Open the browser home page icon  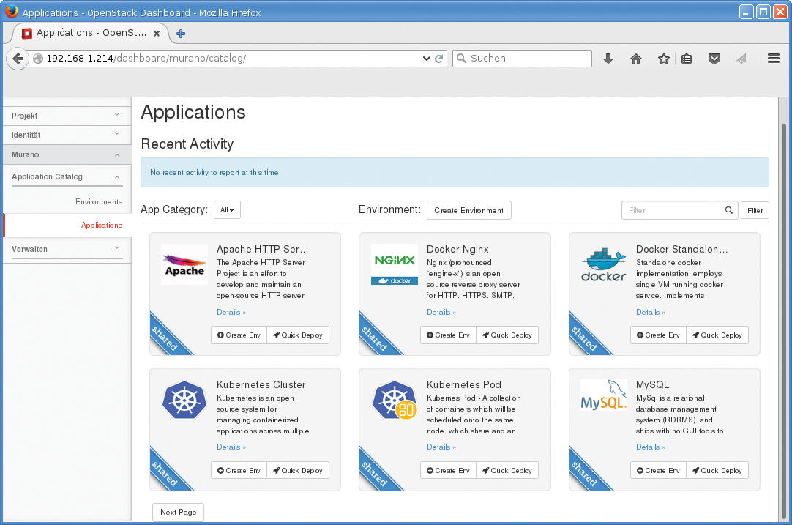(x=635, y=59)
